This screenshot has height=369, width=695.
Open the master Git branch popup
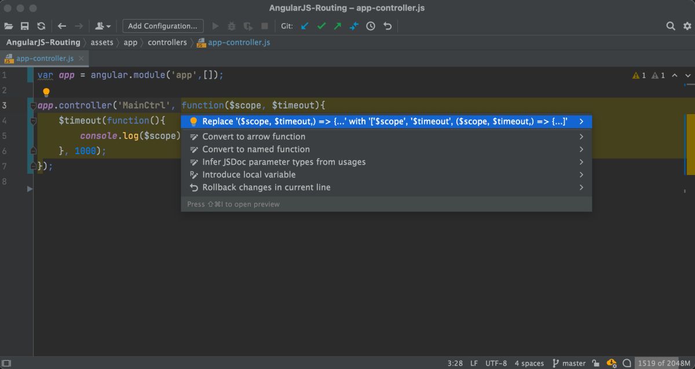(x=569, y=363)
